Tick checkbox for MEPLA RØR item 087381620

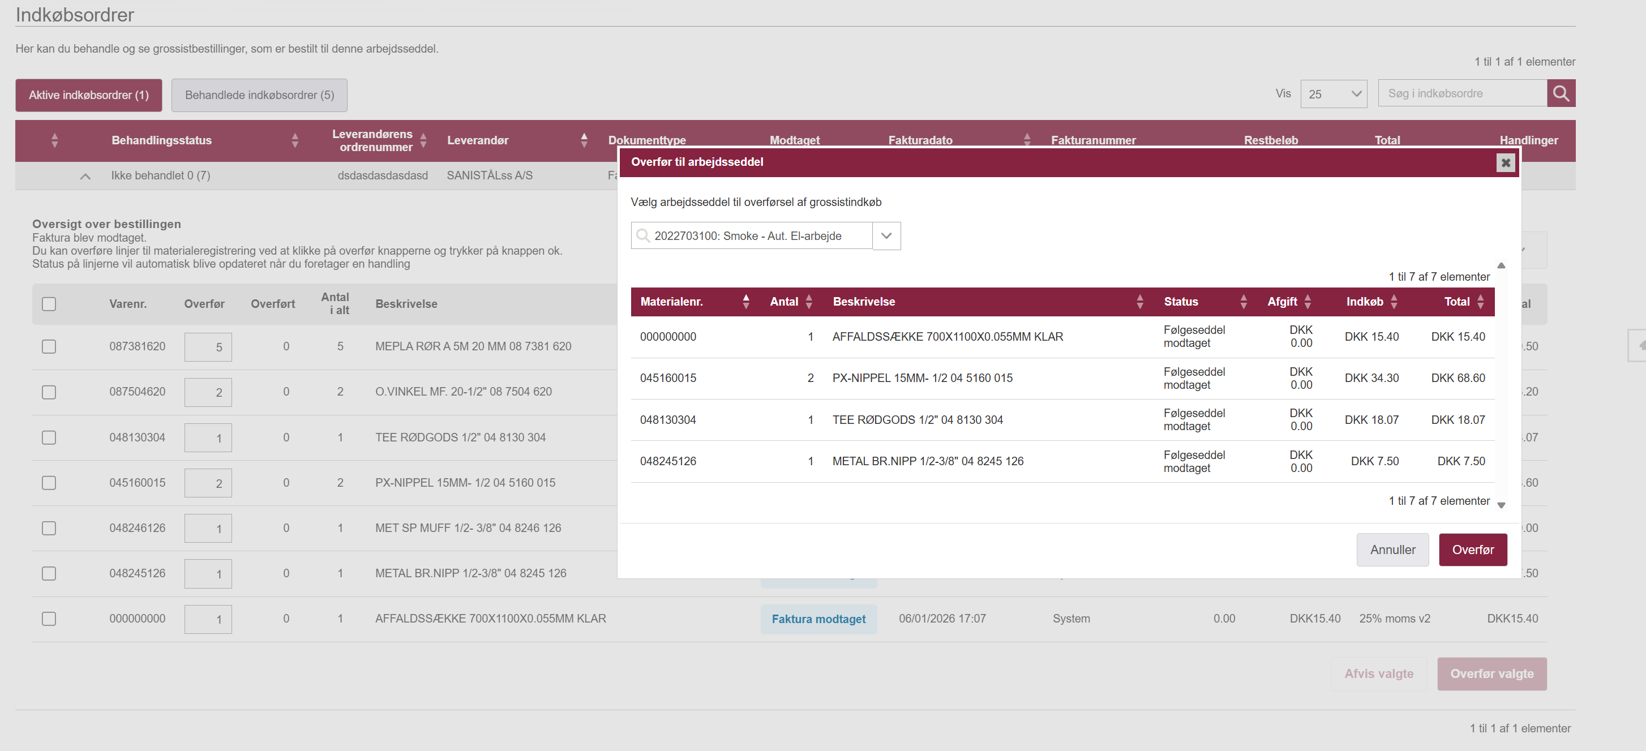coord(49,346)
